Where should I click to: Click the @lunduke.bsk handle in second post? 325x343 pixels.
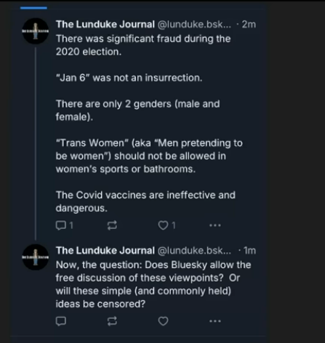[x=194, y=251]
